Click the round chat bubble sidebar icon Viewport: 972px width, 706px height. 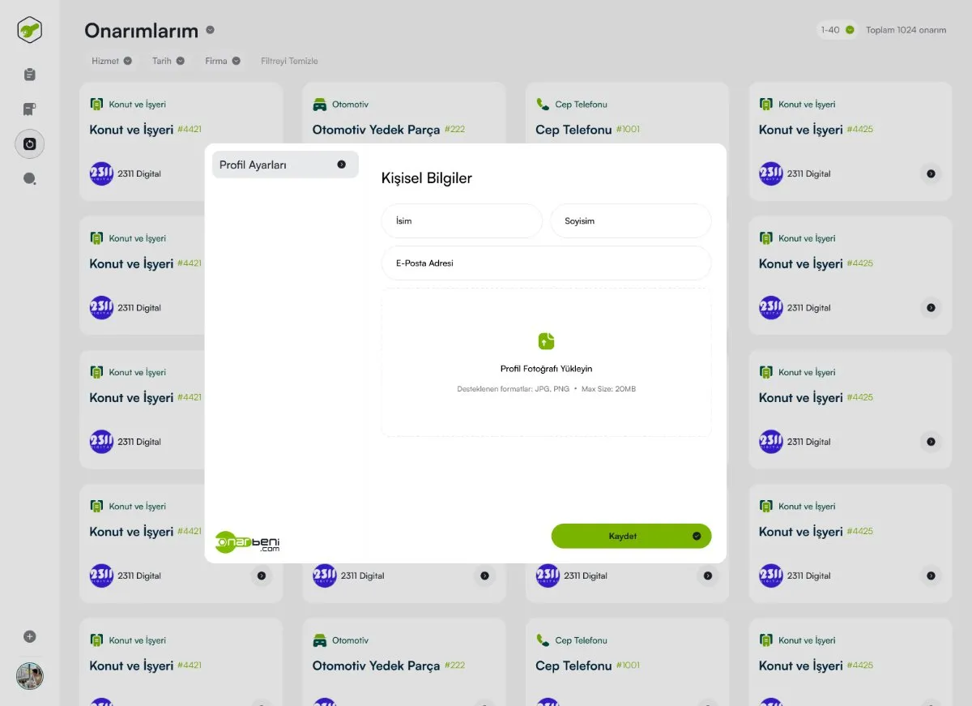tap(30, 179)
